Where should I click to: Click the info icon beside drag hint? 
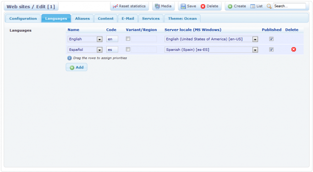coord(69,58)
